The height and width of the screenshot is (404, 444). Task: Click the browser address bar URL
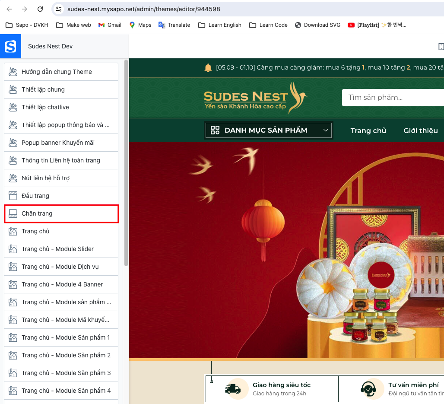point(143,9)
